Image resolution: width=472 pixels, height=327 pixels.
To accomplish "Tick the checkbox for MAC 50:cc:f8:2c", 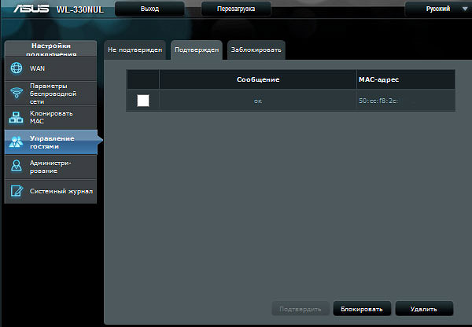I will tap(143, 101).
